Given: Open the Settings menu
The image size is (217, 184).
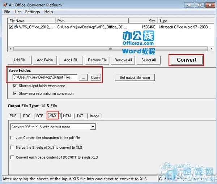Looking at the screenshot, I should click(33, 12).
